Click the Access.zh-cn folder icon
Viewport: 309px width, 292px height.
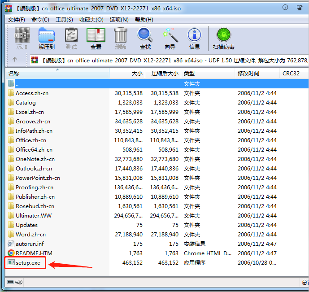(11, 93)
